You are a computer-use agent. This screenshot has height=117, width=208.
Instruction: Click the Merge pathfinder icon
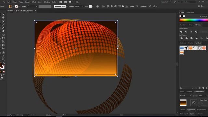coord(191,38)
